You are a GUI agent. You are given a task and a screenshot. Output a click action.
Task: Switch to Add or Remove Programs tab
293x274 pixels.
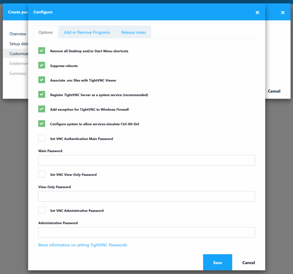87,32
